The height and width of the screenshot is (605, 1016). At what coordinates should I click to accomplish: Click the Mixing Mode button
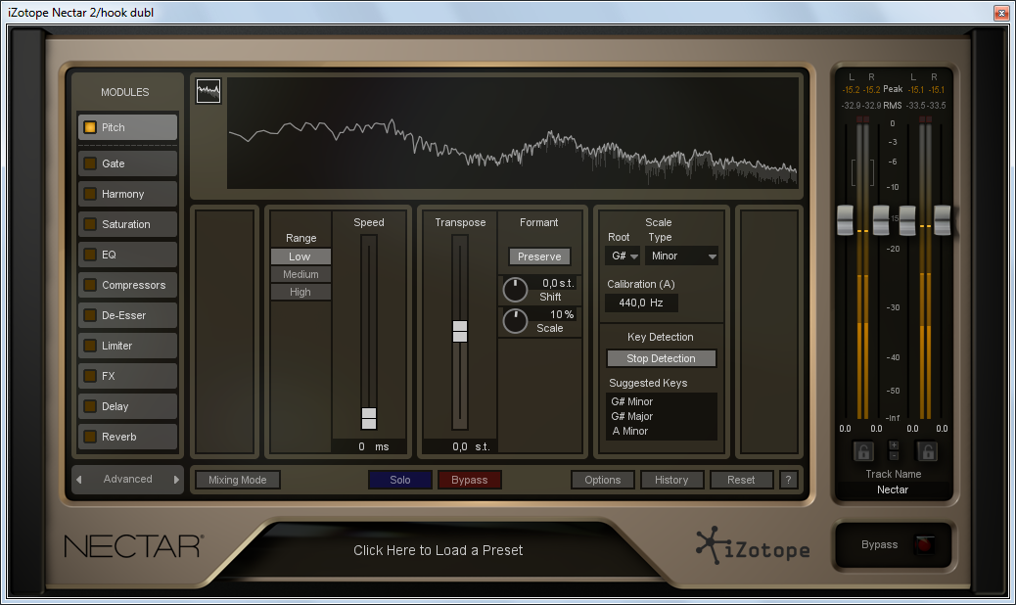click(238, 480)
